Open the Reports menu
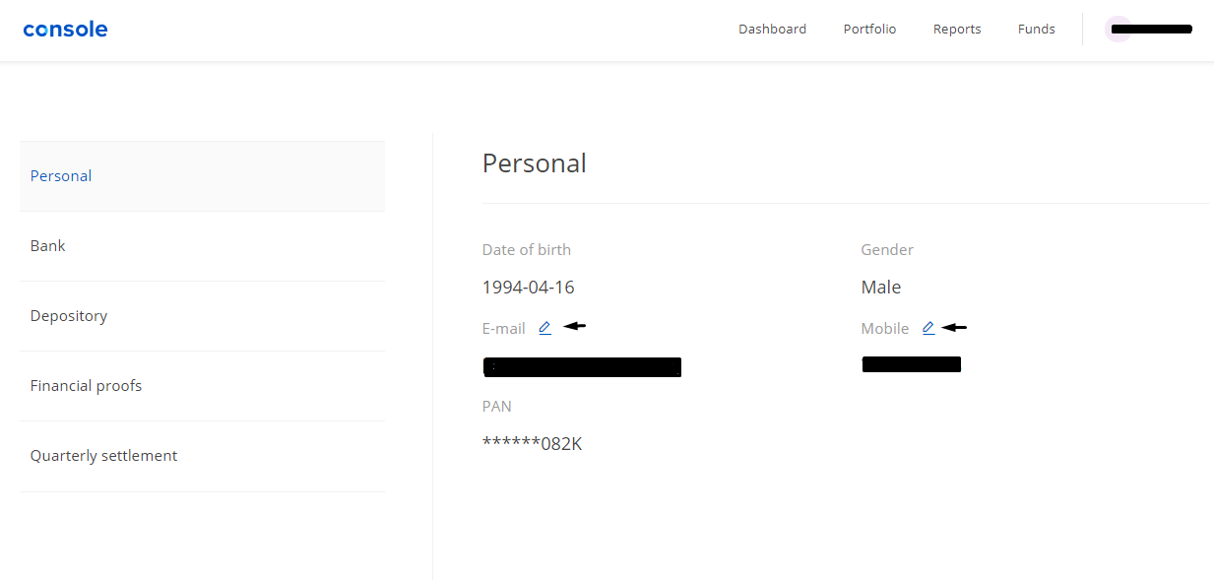 point(957,30)
